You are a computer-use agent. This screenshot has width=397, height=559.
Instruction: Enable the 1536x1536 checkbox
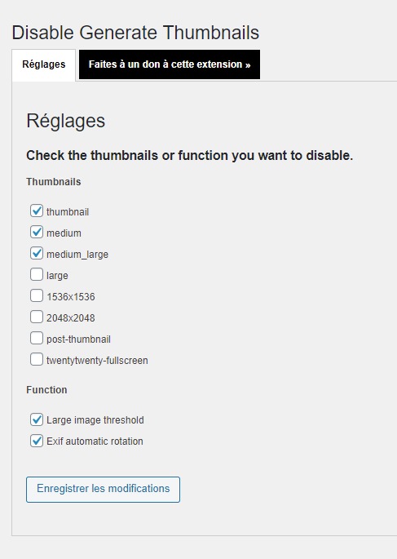[x=37, y=296]
